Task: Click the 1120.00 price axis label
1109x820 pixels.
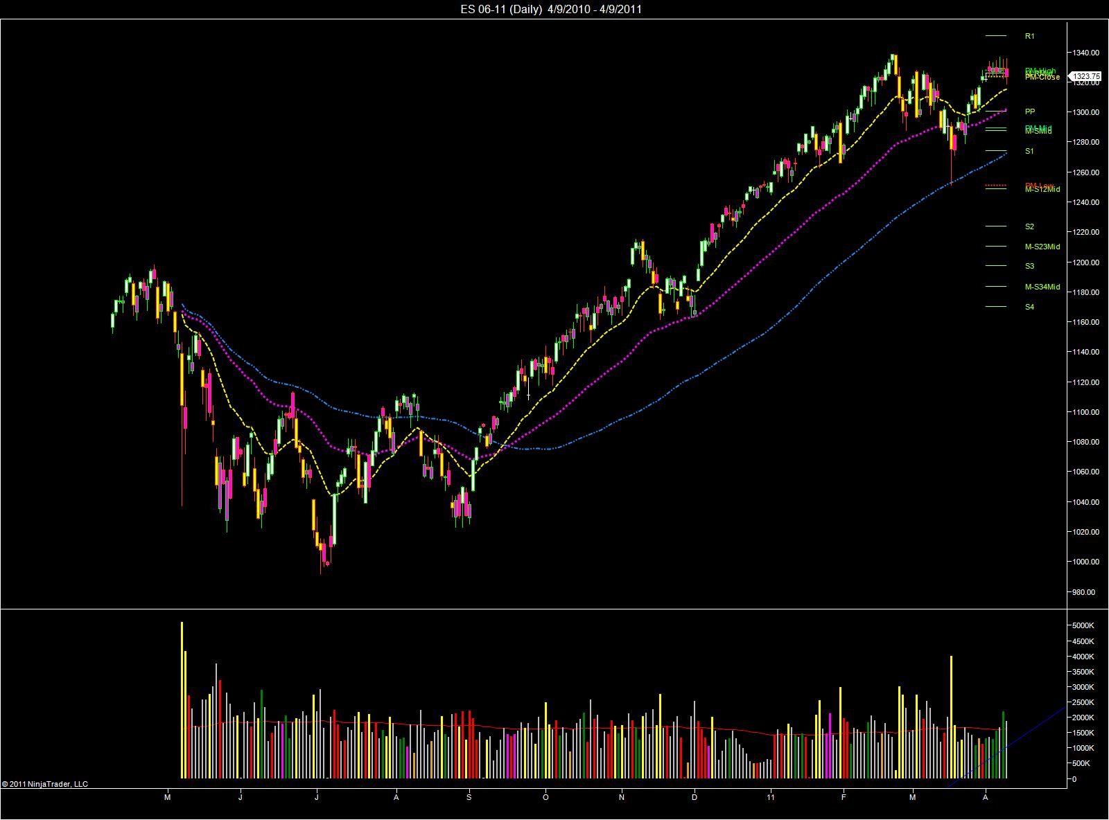Action: 1085,382
